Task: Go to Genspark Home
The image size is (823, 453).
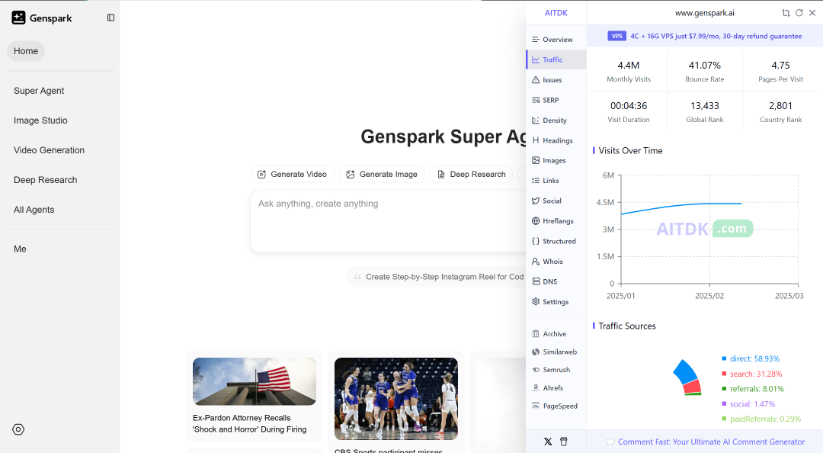Action: pos(26,51)
